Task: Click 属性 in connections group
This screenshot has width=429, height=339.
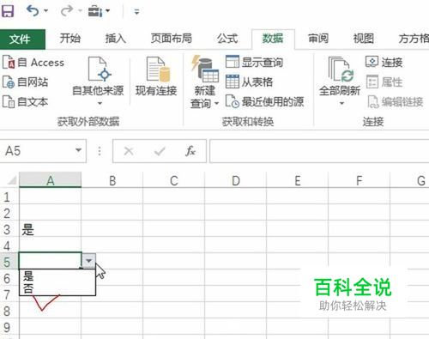Action: [x=384, y=82]
